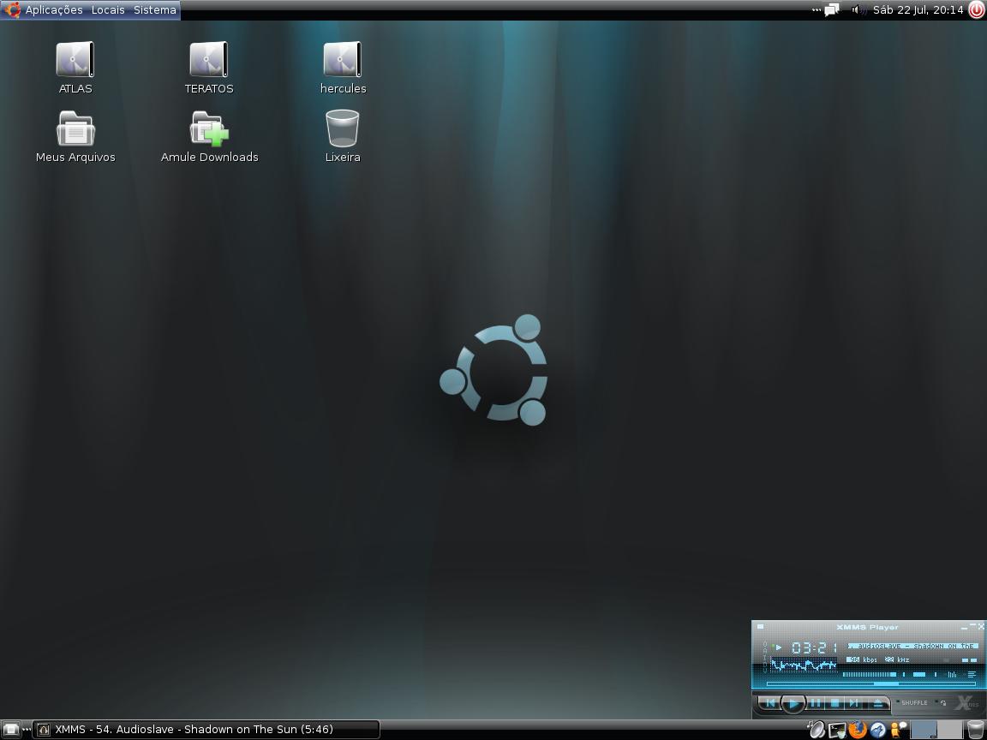Skip to previous track in XMMS
Image resolution: width=987 pixels, height=740 pixels.
[x=770, y=703]
